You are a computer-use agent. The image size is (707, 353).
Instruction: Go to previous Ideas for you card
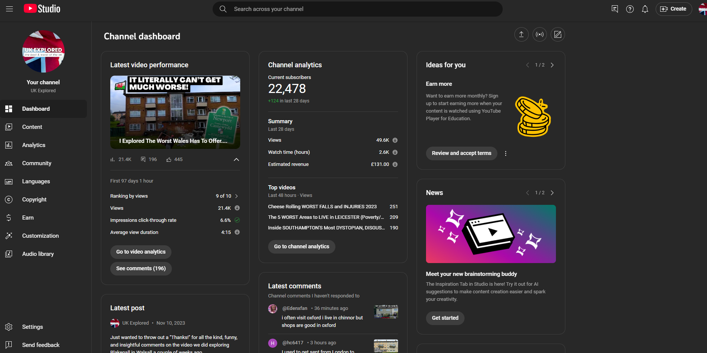tap(528, 65)
